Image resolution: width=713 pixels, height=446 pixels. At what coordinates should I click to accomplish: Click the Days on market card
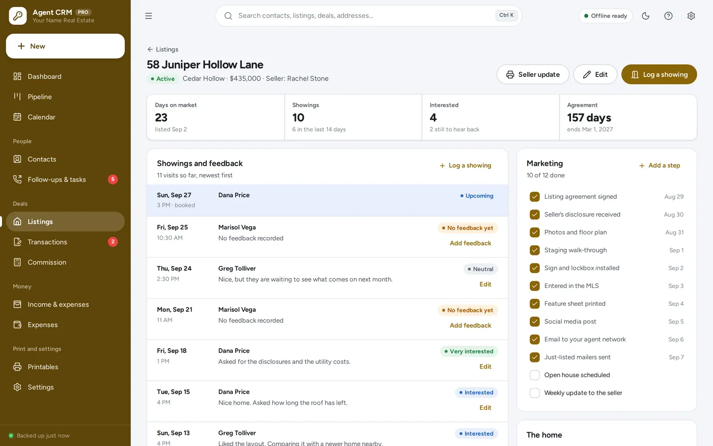point(216,117)
